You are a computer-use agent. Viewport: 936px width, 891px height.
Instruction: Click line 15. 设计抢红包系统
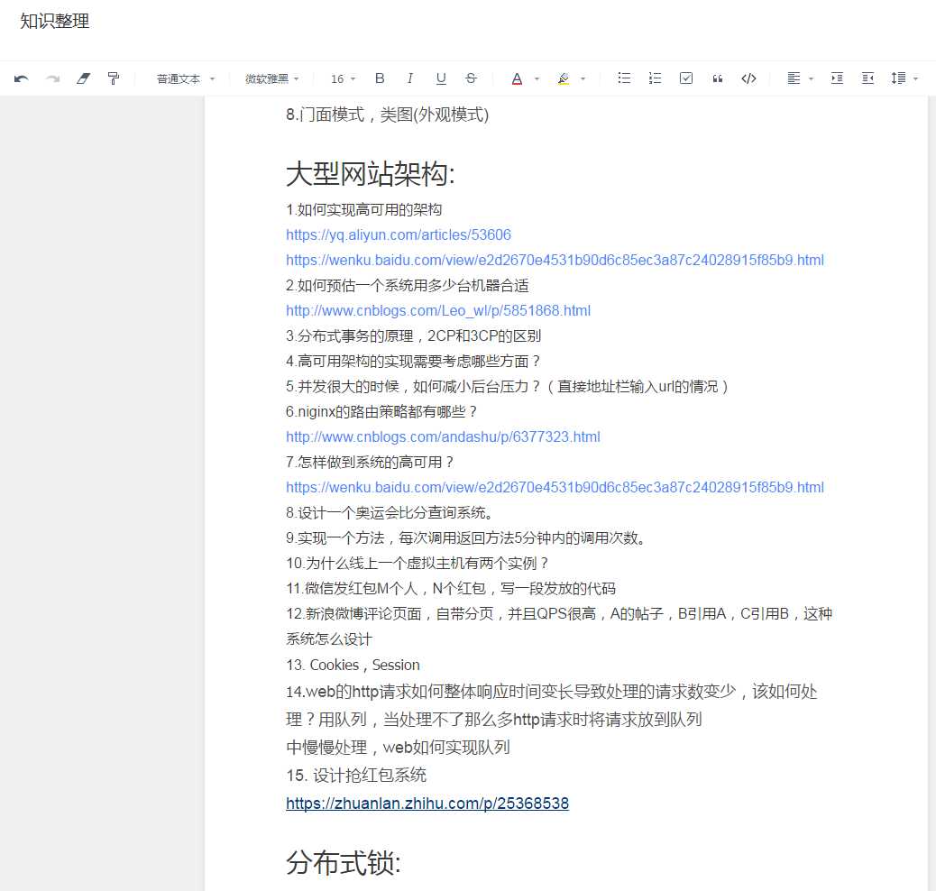pos(356,776)
